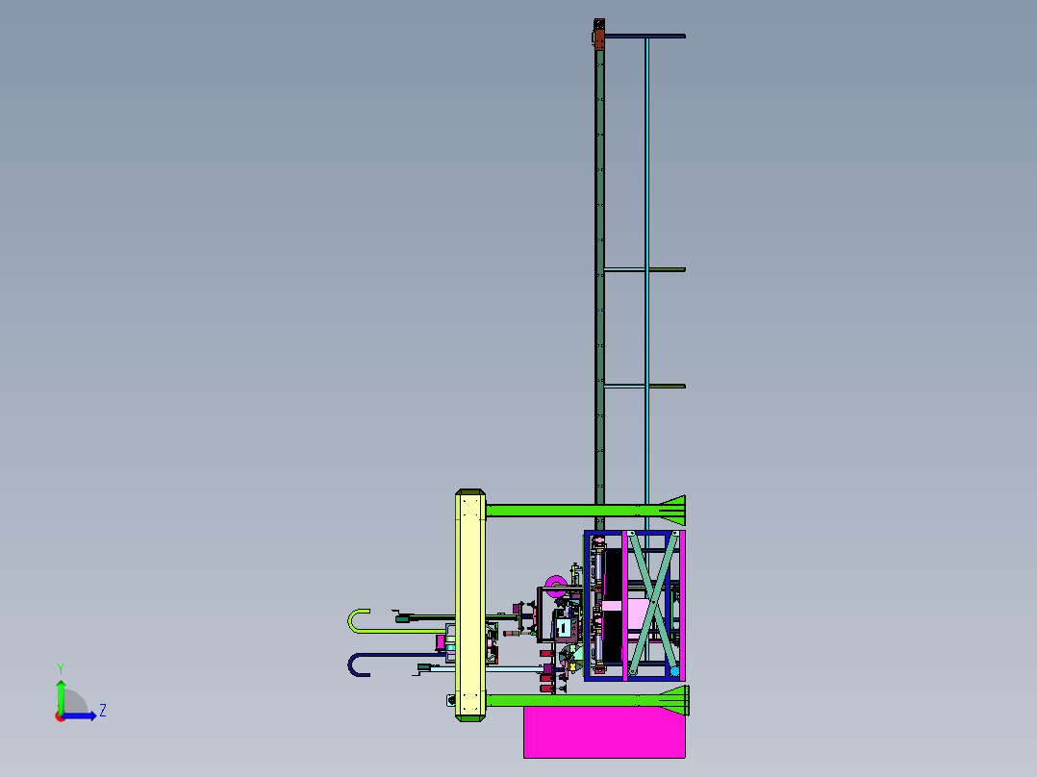This screenshot has height=777, width=1037.
Task: Select the upper green horizontal beam
Action: (x=585, y=510)
